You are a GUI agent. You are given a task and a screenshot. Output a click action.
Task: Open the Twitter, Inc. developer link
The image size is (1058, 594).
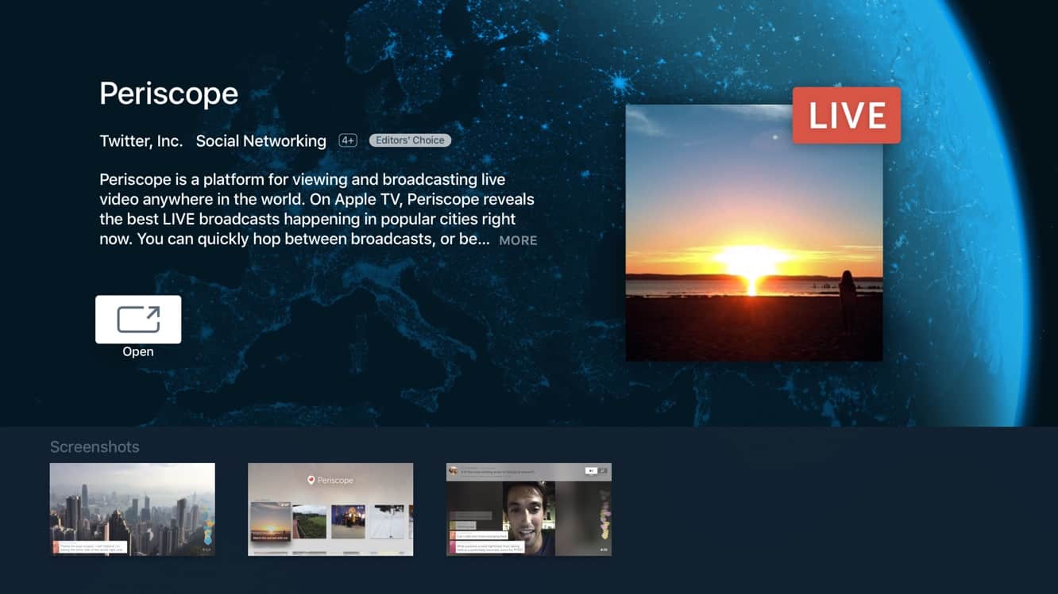point(141,141)
